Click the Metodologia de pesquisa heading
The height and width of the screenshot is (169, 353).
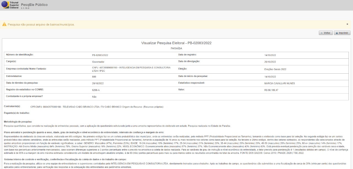pos(18,122)
